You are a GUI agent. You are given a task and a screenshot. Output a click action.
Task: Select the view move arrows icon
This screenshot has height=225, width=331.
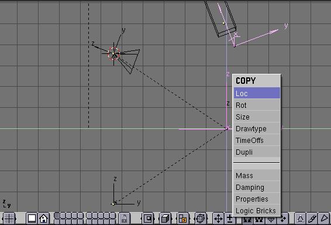point(218,219)
